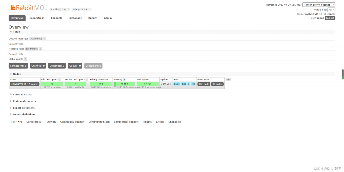Open the Server Docs link

tap(34, 122)
